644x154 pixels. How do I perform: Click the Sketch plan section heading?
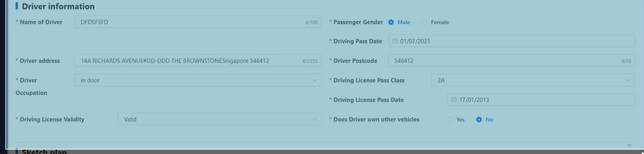click(44, 152)
